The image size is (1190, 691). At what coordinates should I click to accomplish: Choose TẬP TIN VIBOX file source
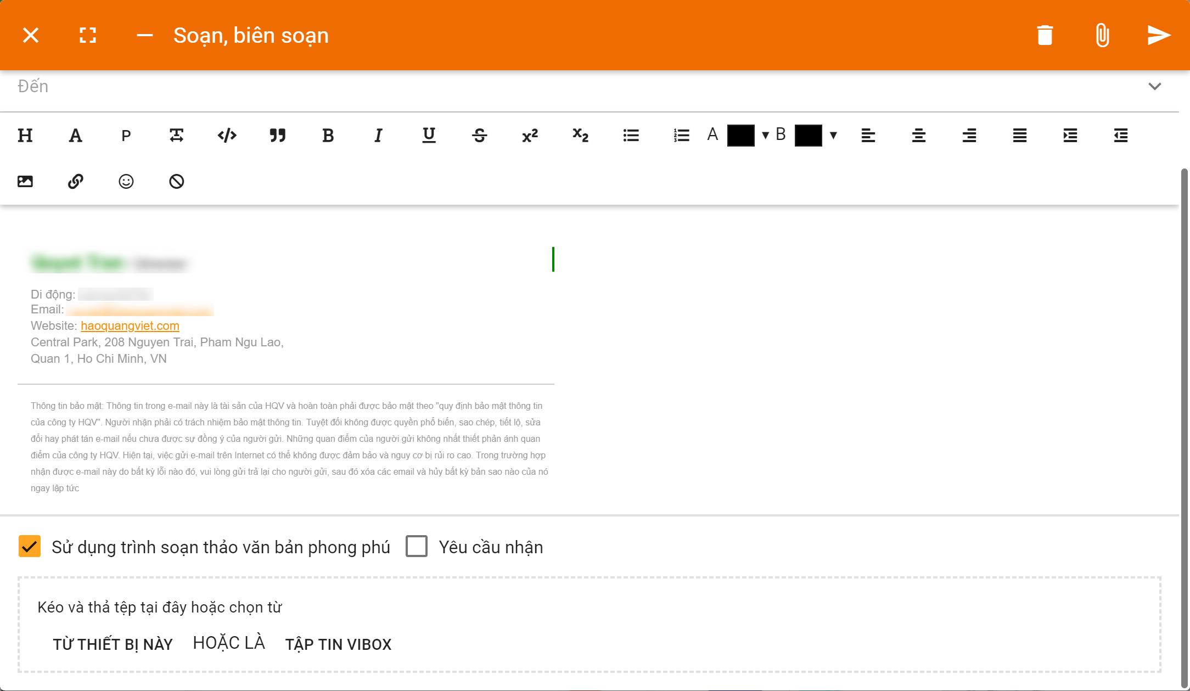[338, 644]
